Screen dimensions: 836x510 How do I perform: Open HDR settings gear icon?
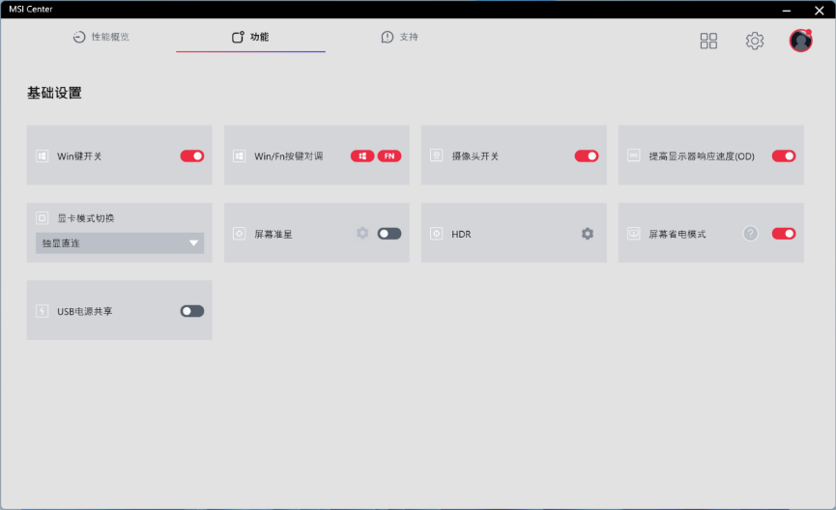click(x=587, y=234)
